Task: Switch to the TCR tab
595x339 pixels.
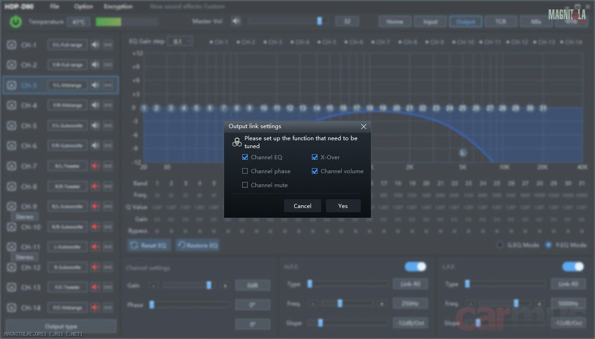Action: pos(501,22)
